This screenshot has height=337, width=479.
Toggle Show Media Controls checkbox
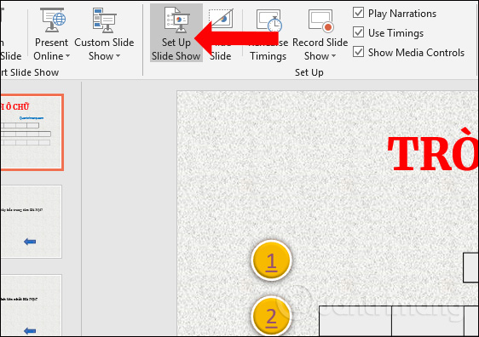point(358,52)
